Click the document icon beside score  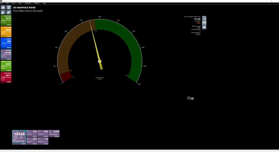204,18
